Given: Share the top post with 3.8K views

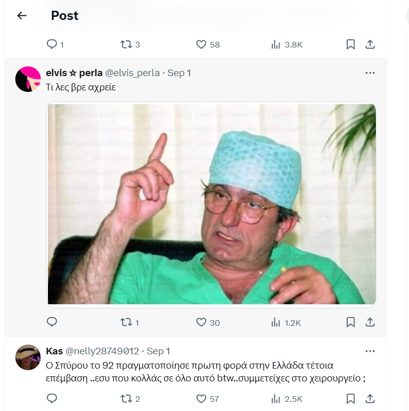Looking at the screenshot, I should click(x=371, y=44).
